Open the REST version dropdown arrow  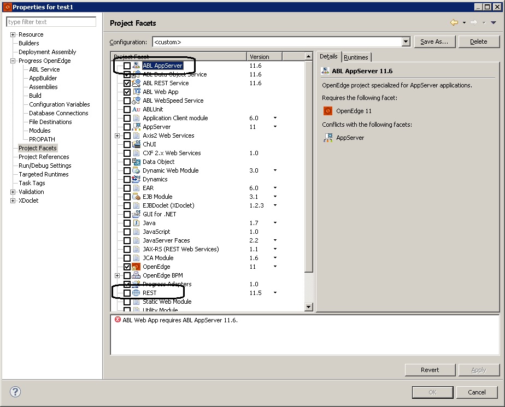tap(275, 293)
